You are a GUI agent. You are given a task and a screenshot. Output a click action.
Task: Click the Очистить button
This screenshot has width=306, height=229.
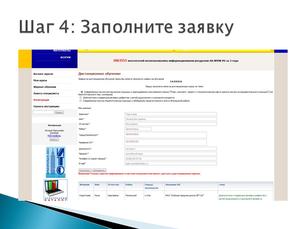click(x=85, y=170)
